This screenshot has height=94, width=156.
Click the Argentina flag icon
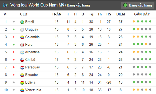[x=22, y=52]
